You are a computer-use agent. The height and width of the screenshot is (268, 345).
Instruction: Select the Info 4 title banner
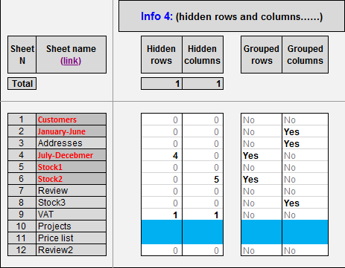click(232, 16)
